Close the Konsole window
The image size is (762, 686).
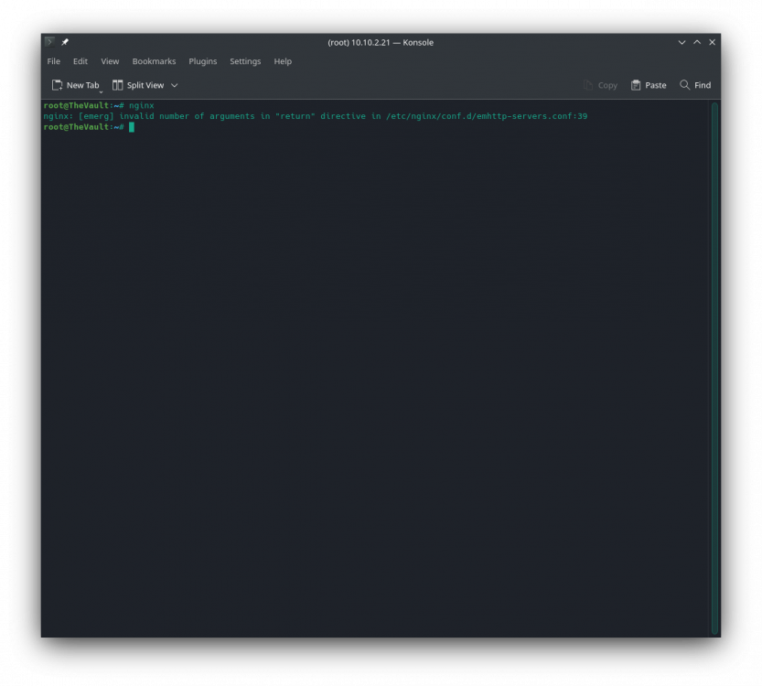712,42
